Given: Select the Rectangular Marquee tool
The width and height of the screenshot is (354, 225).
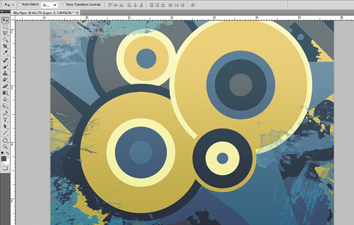Looking at the screenshot, I should click(x=5, y=27).
